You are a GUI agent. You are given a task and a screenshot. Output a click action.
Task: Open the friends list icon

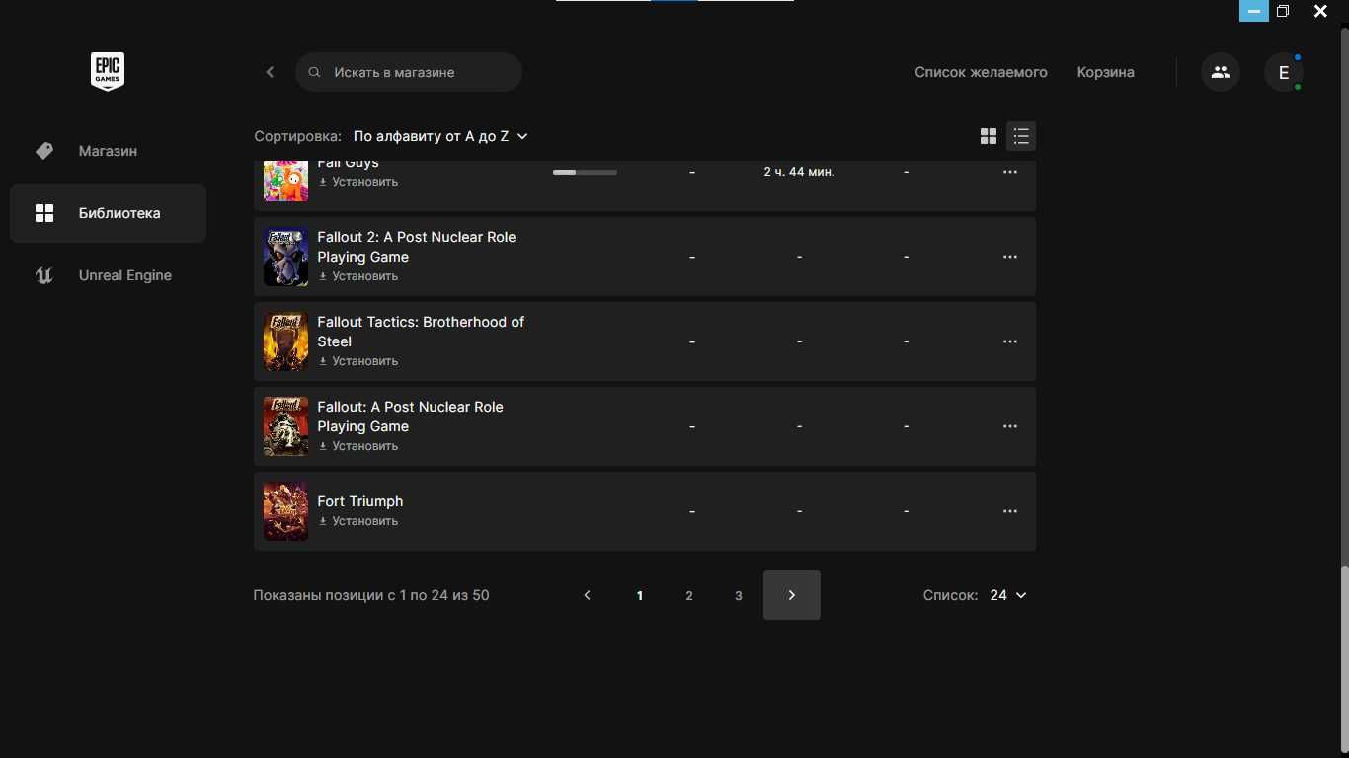[1221, 72]
